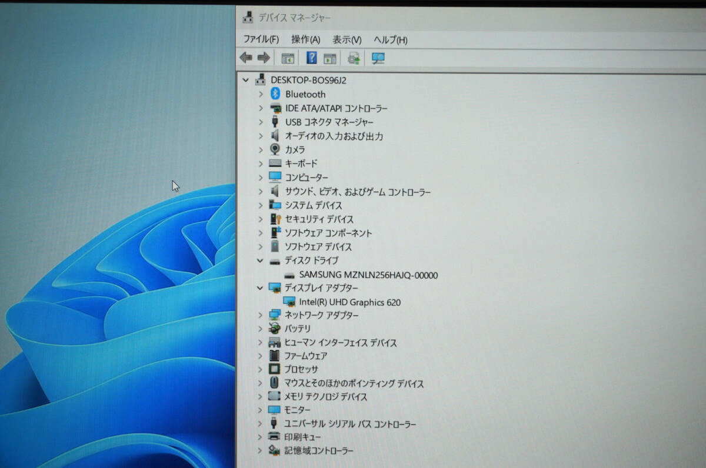Click the blue help question mark icon

(312, 58)
